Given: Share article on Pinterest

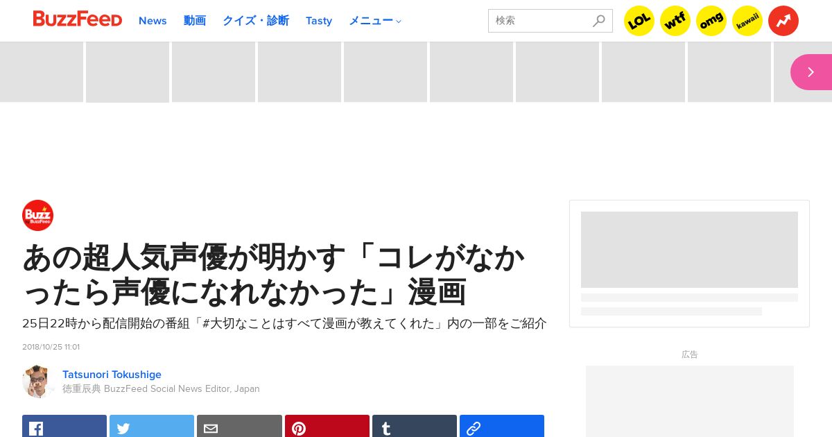Looking at the screenshot, I should pos(327,426).
